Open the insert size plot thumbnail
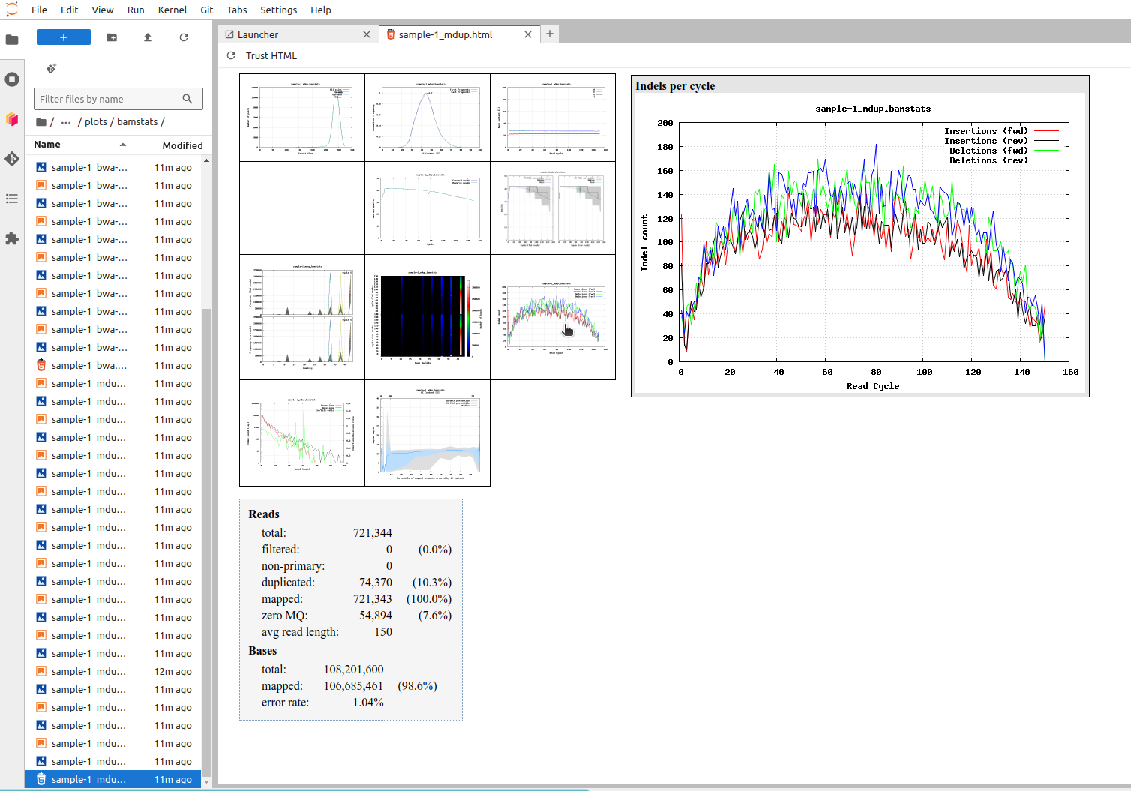1131x791 pixels. coord(302,118)
